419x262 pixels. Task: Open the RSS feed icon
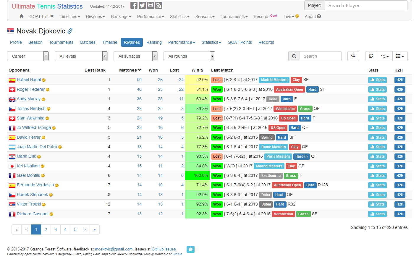159,6
